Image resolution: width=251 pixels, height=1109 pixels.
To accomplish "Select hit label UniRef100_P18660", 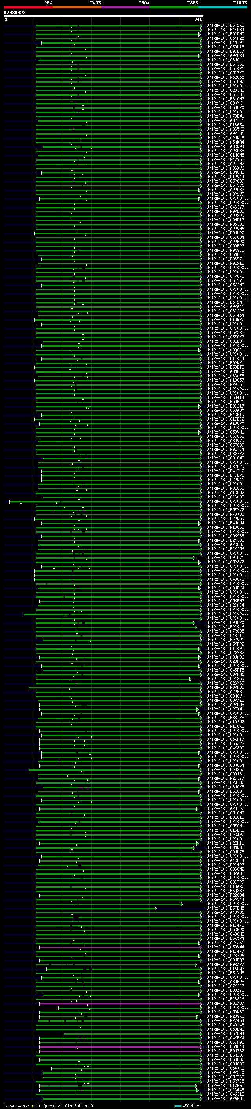I will coord(225,125).
